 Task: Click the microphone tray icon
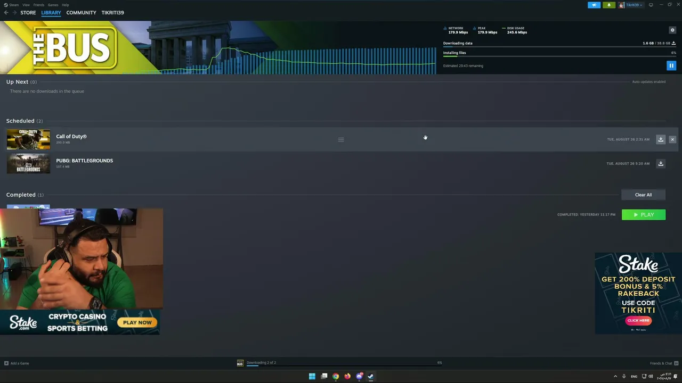(x=624, y=377)
